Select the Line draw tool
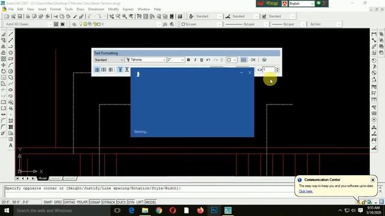The image size is (385, 216). (11, 34)
